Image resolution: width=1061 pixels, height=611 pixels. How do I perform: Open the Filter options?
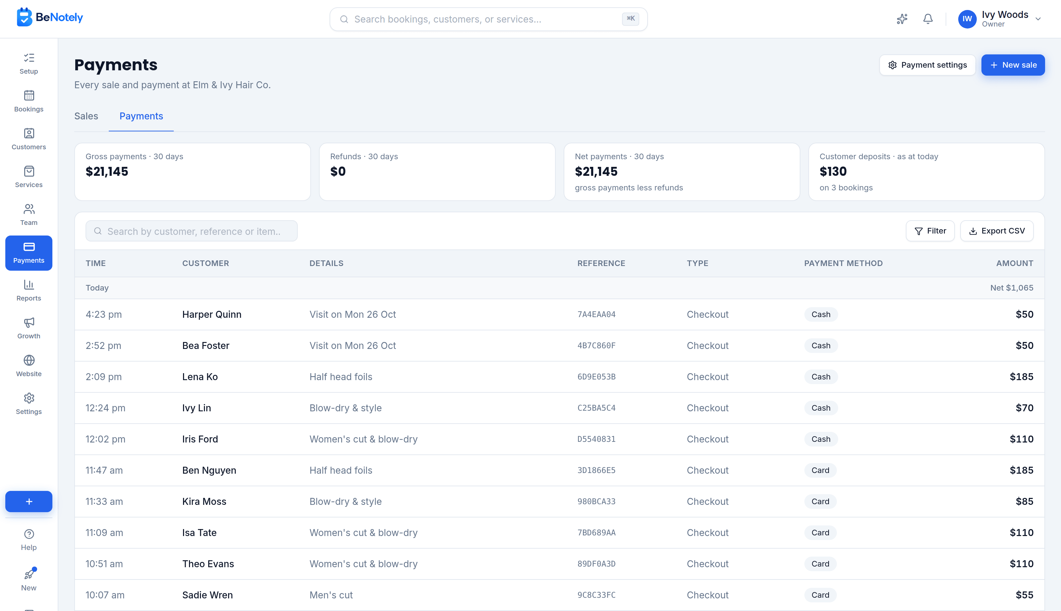(x=930, y=231)
